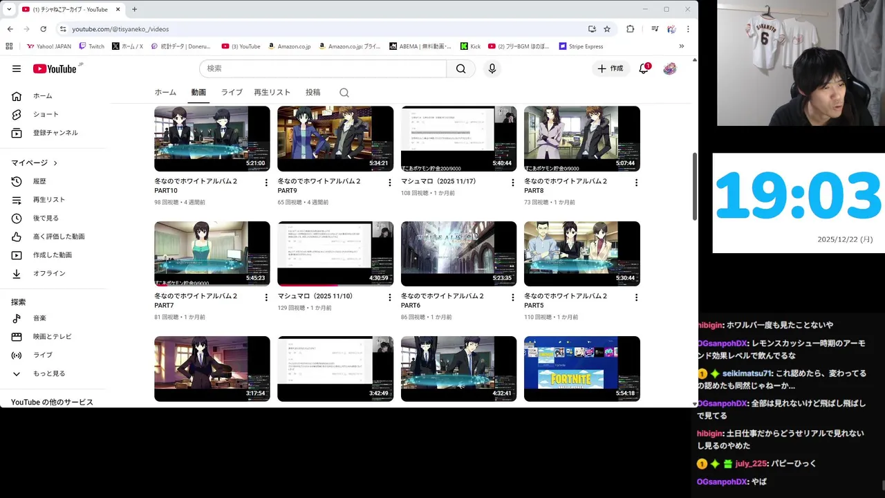Open the account avatar menu
Image resolution: width=885 pixels, height=498 pixels.
point(669,68)
